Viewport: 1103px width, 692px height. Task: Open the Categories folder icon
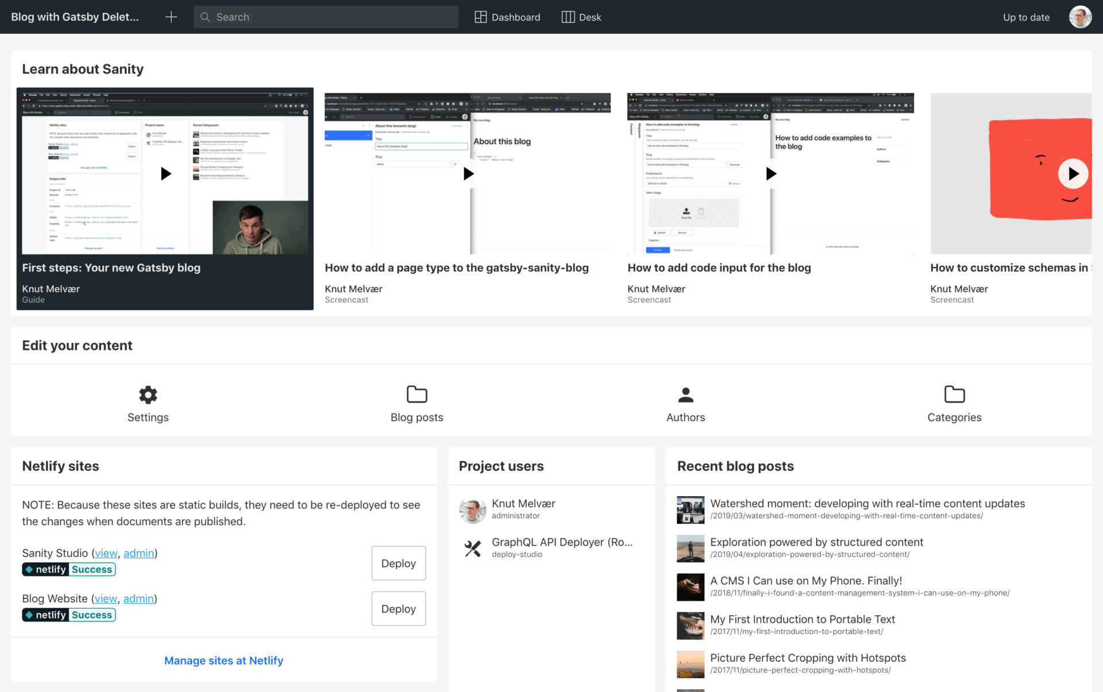[954, 395]
